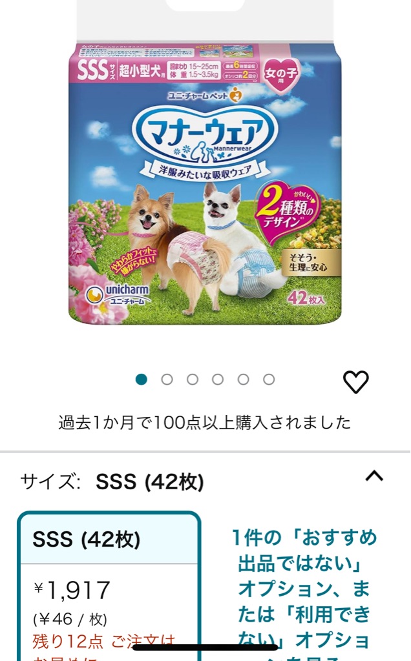Image resolution: width=411 pixels, height=661 pixels.
Task: Tap the 女の子 heart badge on package
Action: click(x=280, y=74)
